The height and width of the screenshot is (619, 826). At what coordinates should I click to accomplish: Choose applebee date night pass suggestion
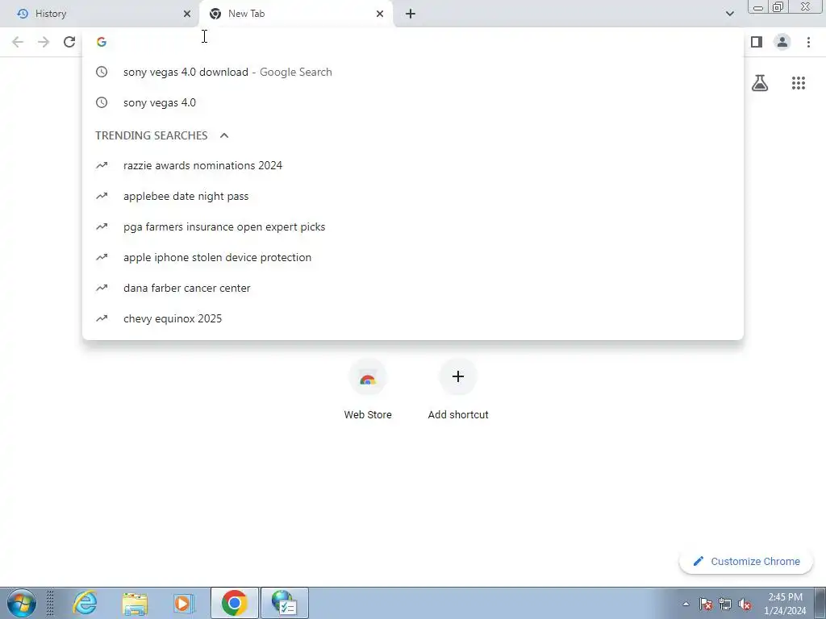(413, 196)
